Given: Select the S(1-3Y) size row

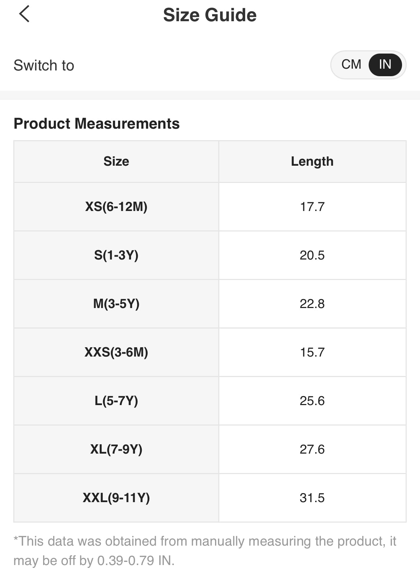Looking at the screenshot, I should pos(116,255).
